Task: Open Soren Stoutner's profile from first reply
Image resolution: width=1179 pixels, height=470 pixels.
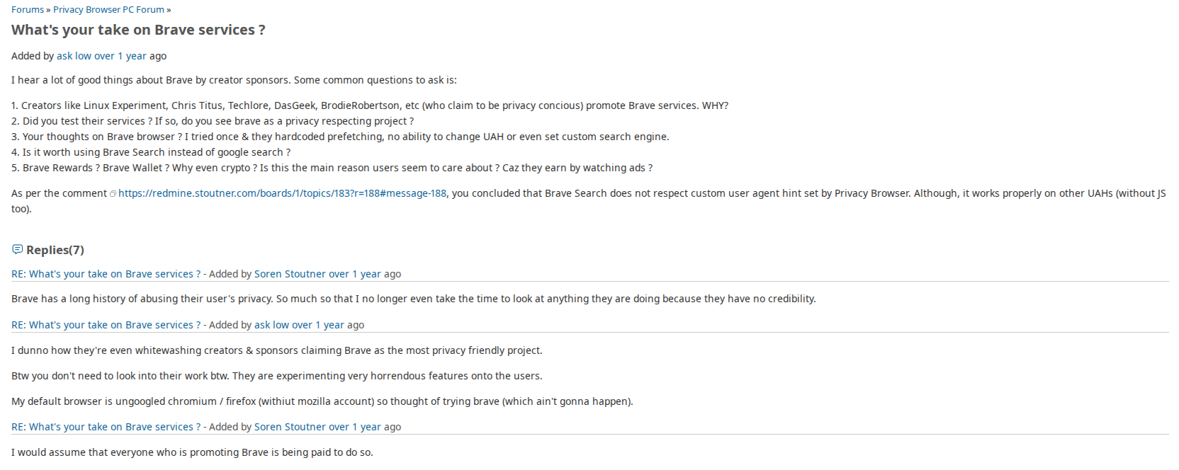Action: tap(290, 274)
